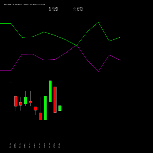Click the '10 Mar' date label
The height and width of the screenshot is (153, 153).
coord(30,145)
